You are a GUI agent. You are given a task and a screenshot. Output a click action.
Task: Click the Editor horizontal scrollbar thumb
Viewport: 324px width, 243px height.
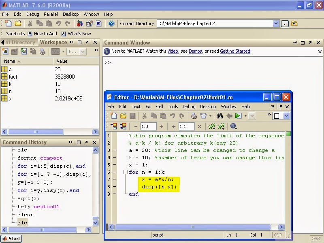pos(193,227)
